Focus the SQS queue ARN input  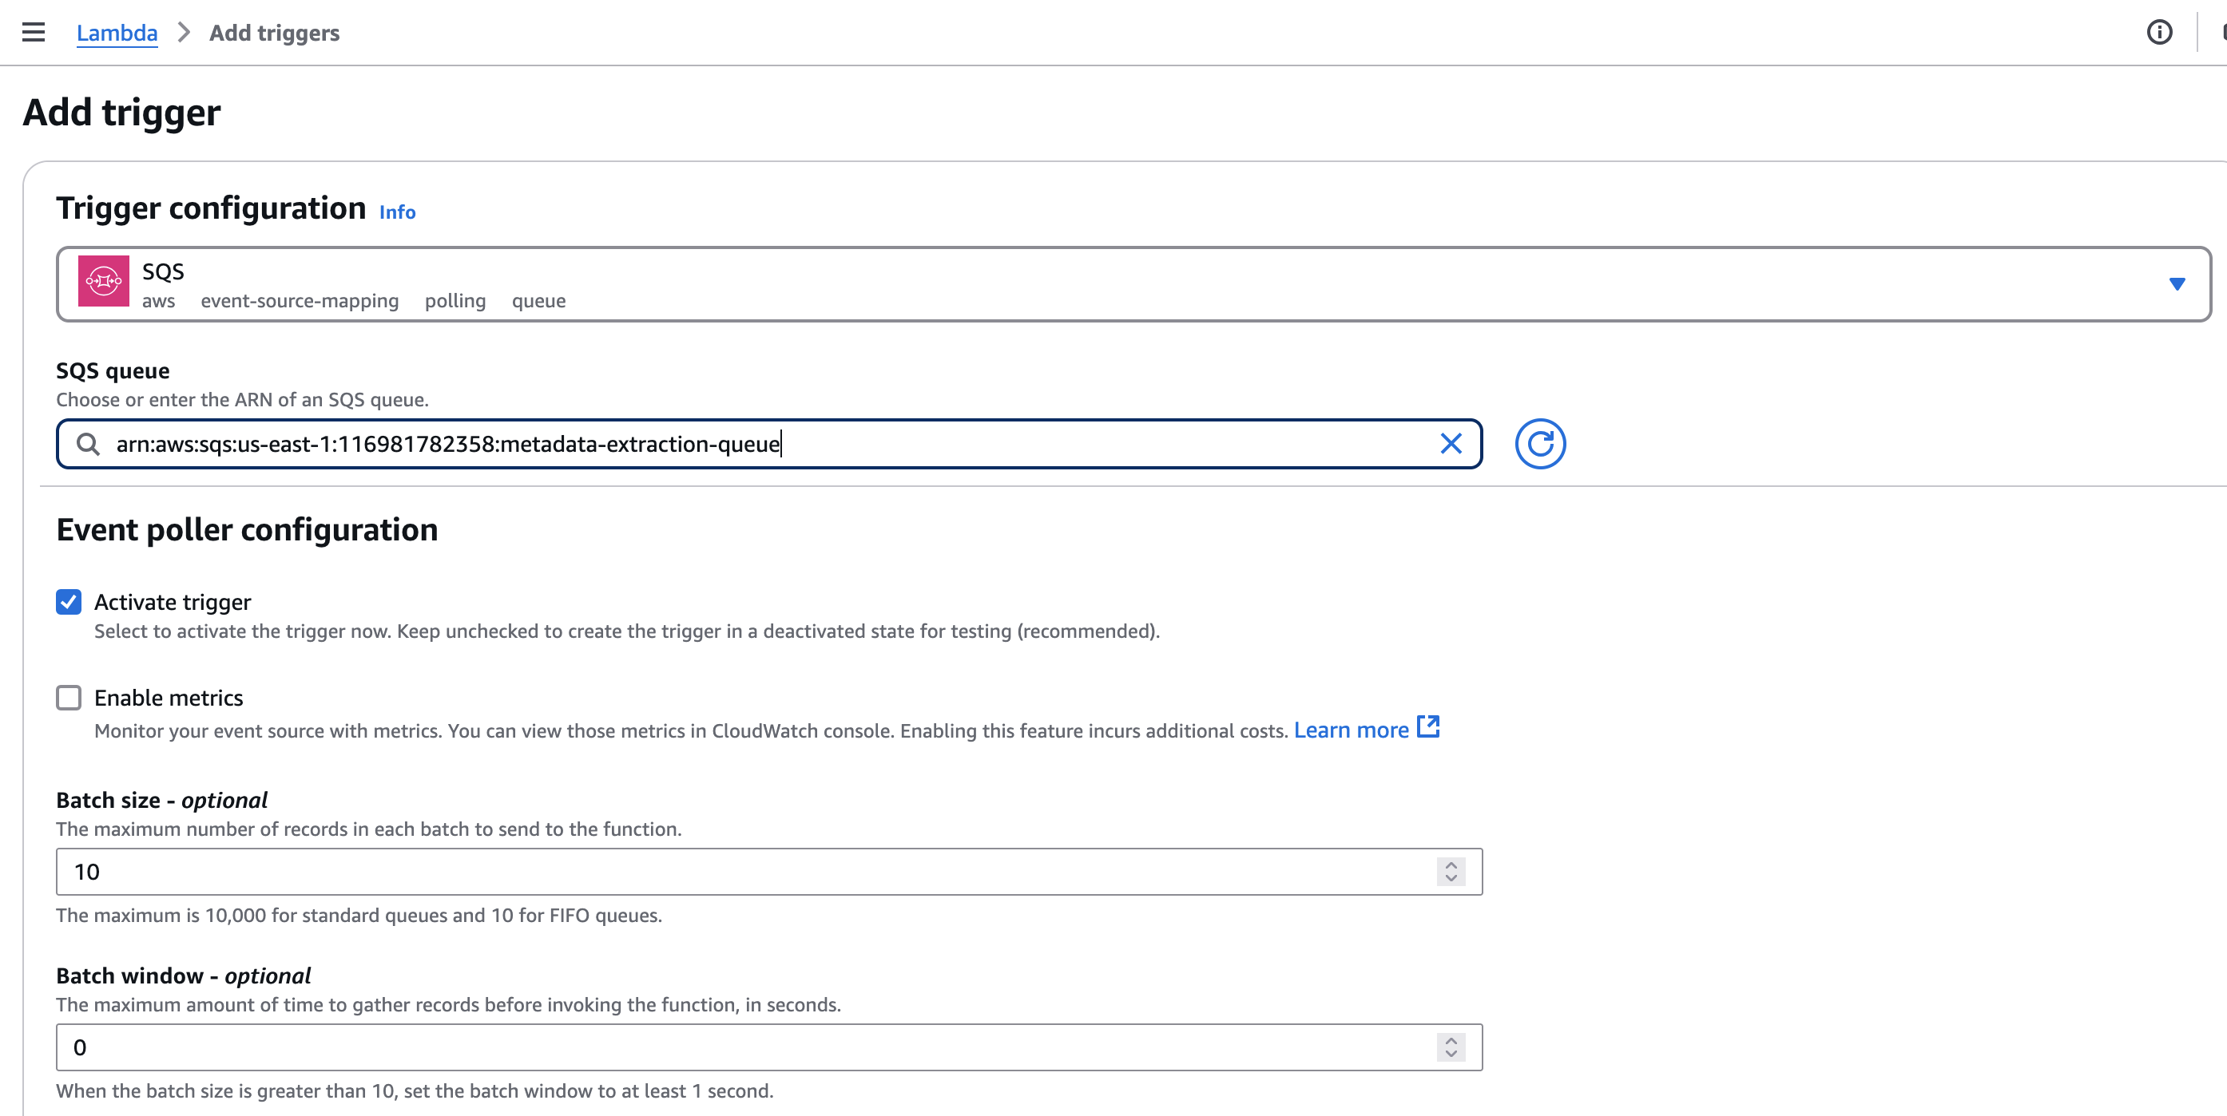click(x=768, y=444)
